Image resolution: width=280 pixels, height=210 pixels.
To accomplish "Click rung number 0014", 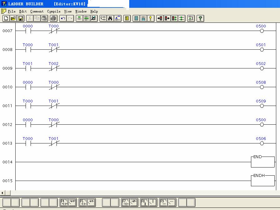I will coord(7,162).
